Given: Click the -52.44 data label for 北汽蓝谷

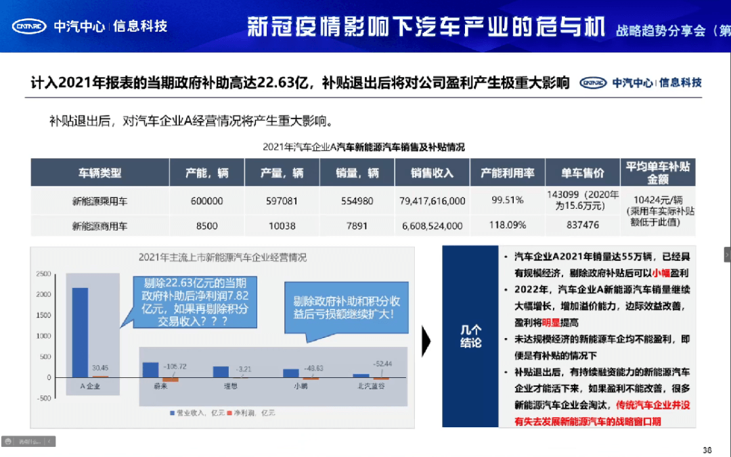Looking at the screenshot, I should coord(382,364).
